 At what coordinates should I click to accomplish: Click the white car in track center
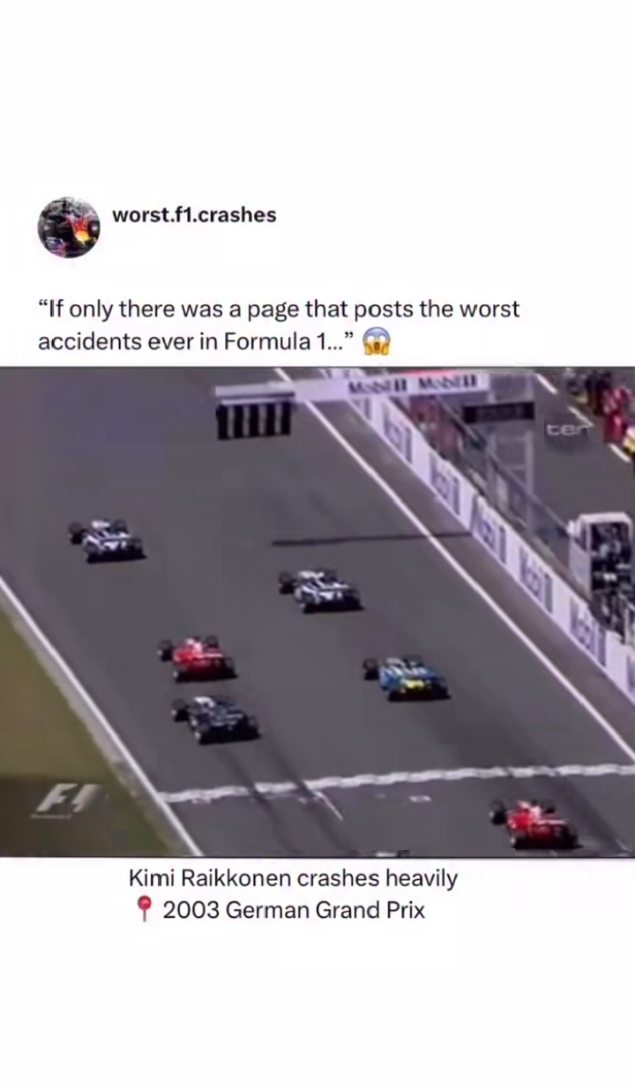[x=319, y=591]
